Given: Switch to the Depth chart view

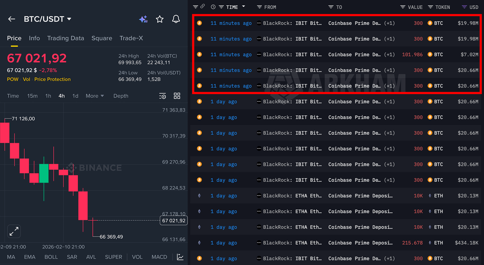Looking at the screenshot, I should pyautogui.click(x=121, y=96).
